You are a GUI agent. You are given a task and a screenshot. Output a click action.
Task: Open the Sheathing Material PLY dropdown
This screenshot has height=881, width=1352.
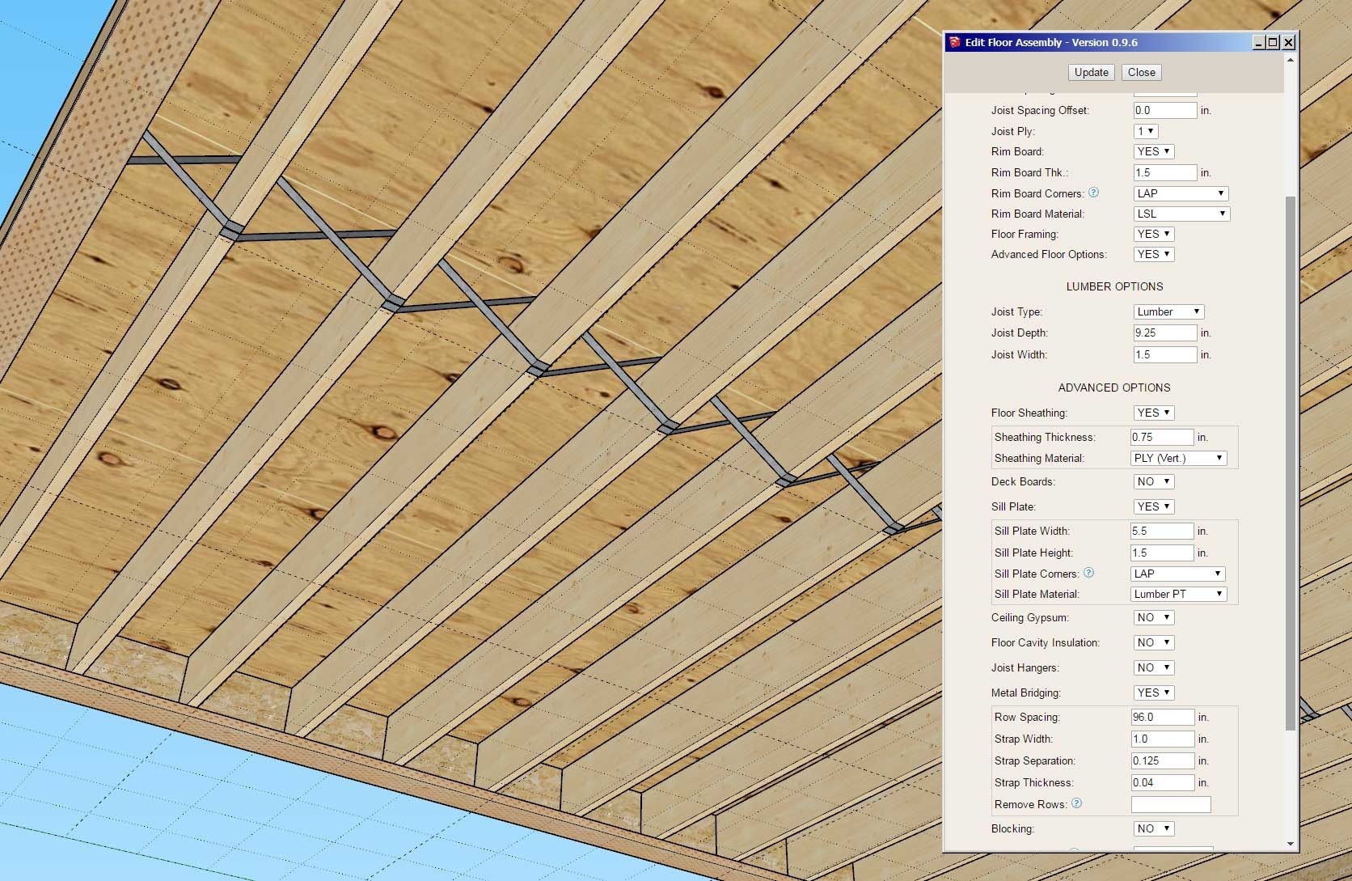coord(1178,458)
